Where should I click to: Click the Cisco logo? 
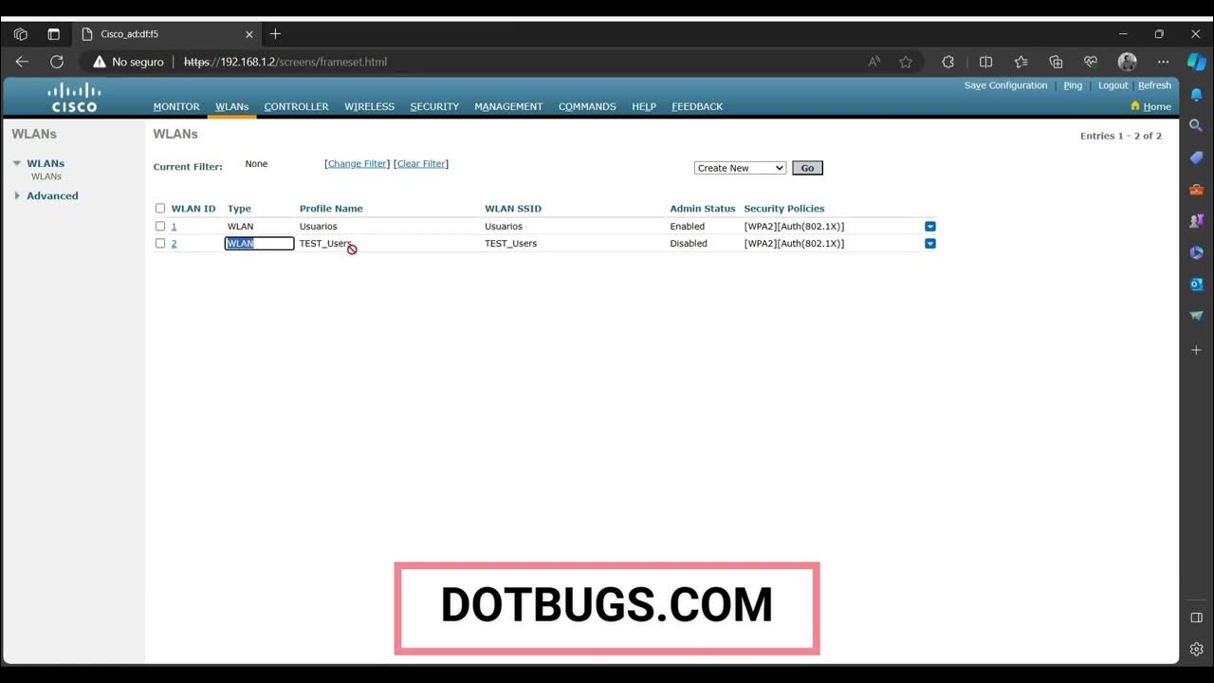pos(73,96)
